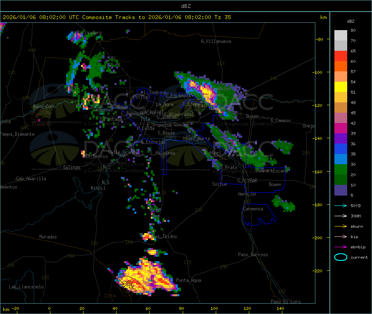Click the La_Nora map label
The image size is (372, 314).
coord(165,104)
